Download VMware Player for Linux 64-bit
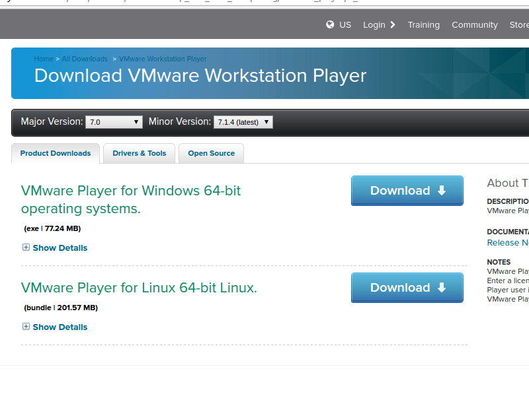This screenshot has width=529, height=396. tap(407, 288)
